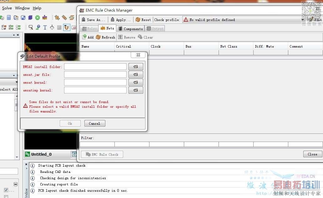Open the Help menu
The width and height of the screenshot is (323, 198).
coord(37,8)
